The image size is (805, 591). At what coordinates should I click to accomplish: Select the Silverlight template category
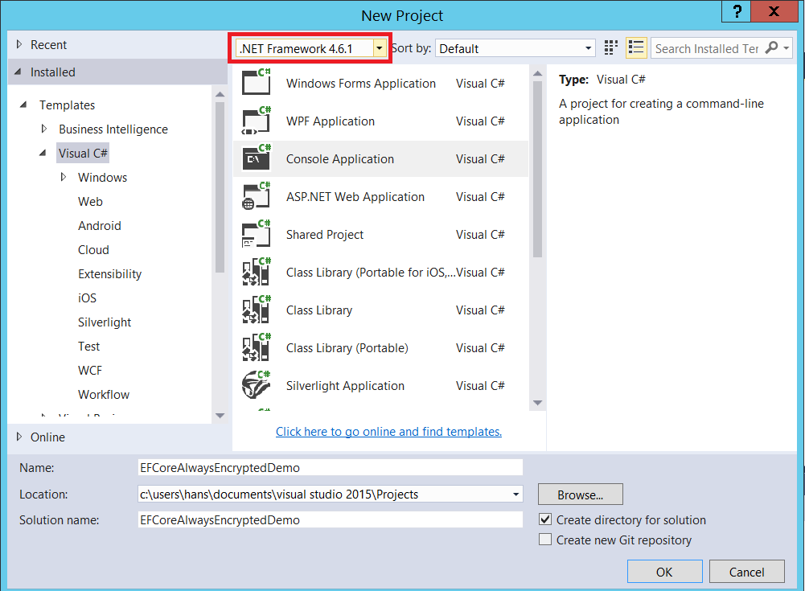[x=105, y=322]
